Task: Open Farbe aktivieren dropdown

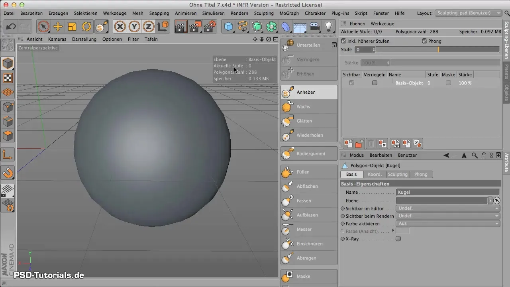Action: tap(448, 224)
